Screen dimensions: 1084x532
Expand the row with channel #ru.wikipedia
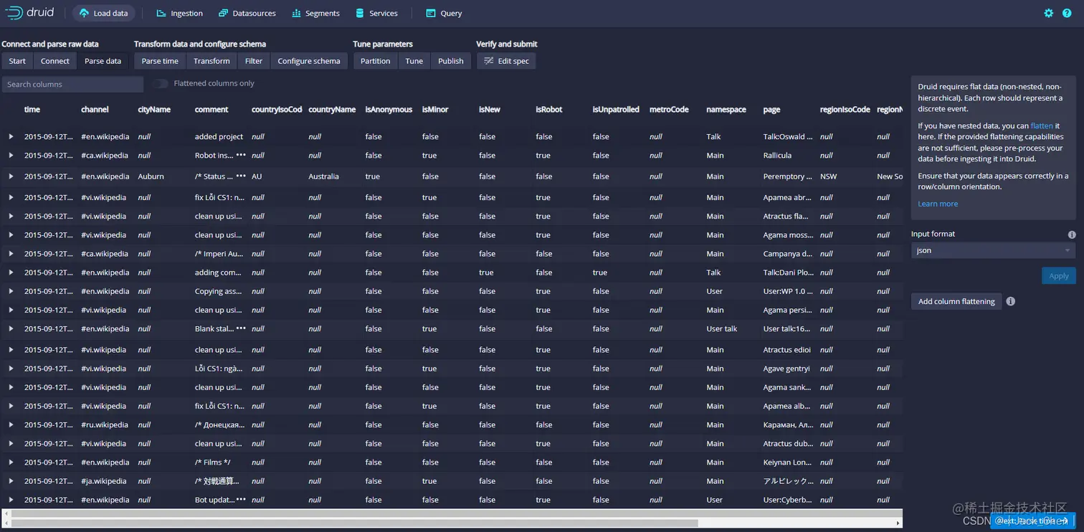(x=11, y=424)
